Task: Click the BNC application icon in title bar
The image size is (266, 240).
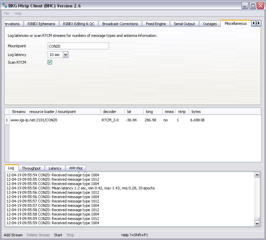Action: coord(5,5)
